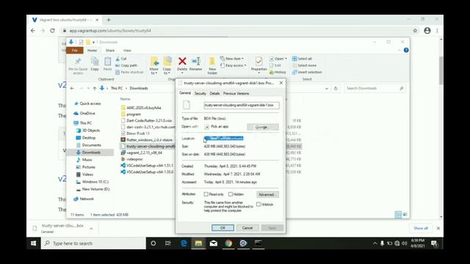Image resolution: width=470 pixels, height=264 pixels.
Task: Click the Copy icon in Clipboard group
Action: pos(95,62)
